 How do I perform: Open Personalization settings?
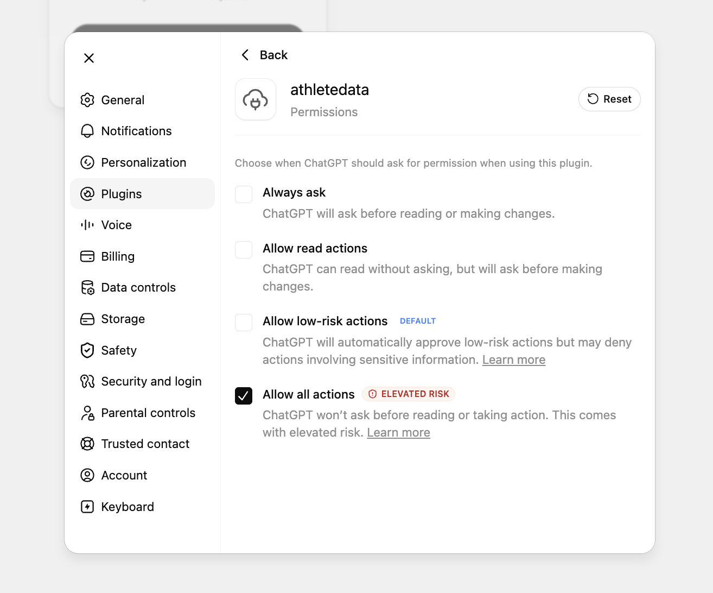click(143, 162)
